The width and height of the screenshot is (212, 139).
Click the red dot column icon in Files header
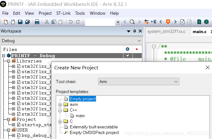coord(137,49)
